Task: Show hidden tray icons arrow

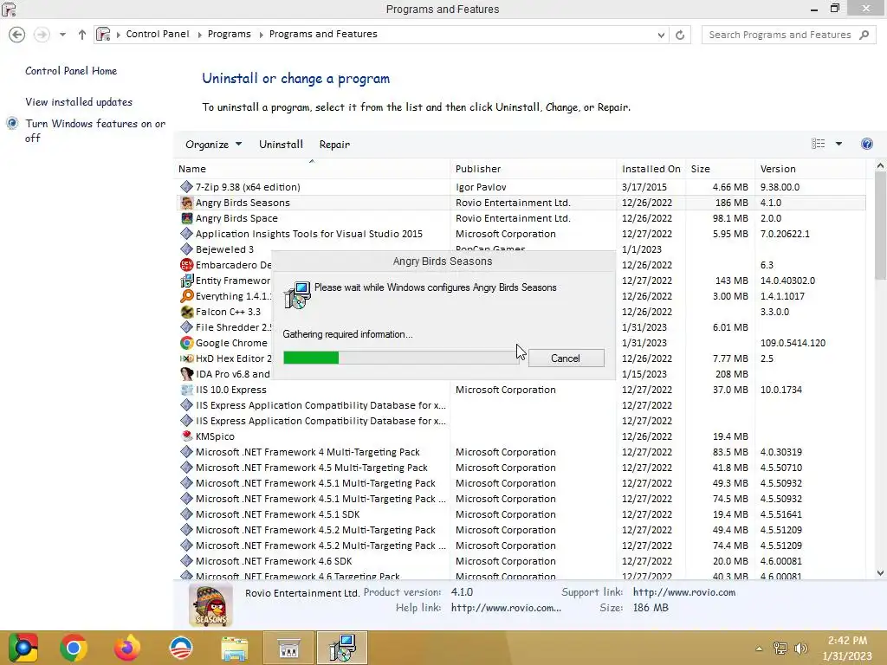Action: click(x=759, y=649)
